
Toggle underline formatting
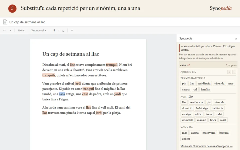click(63, 30)
